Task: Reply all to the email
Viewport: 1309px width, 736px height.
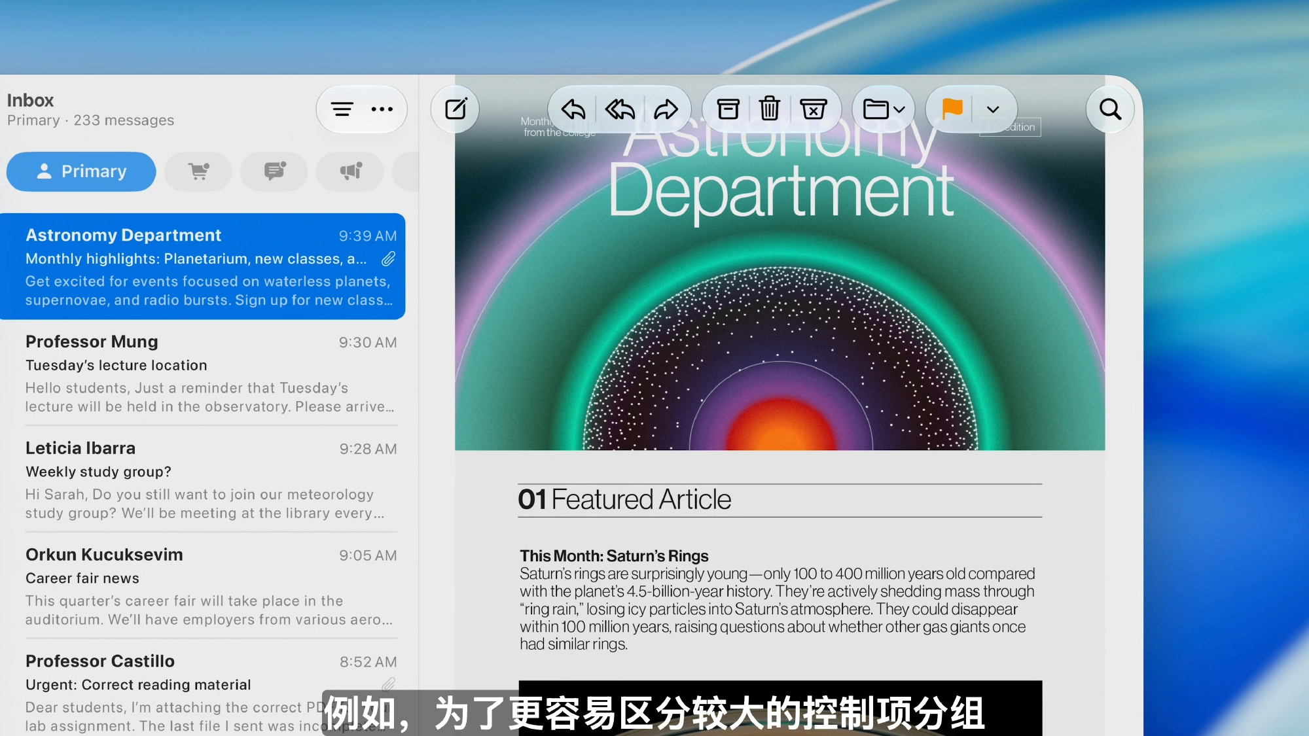Action: coord(620,109)
